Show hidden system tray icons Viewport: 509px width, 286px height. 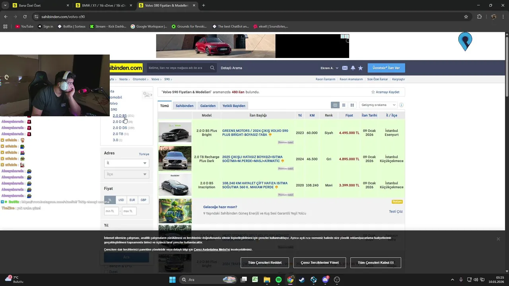453,280
